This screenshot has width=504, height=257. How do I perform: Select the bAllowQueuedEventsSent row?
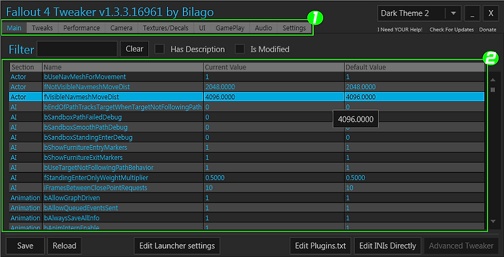pos(247,208)
